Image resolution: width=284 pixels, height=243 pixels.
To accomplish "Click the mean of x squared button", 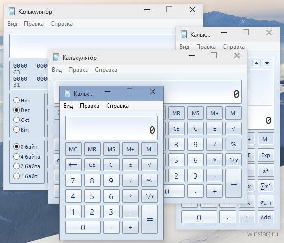I will (x=266, y=170).
